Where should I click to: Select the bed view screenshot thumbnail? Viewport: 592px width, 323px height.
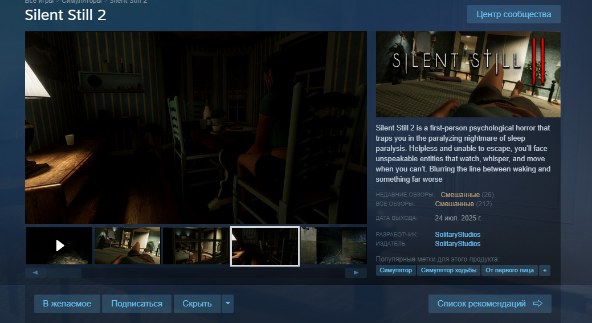click(128, 246)
